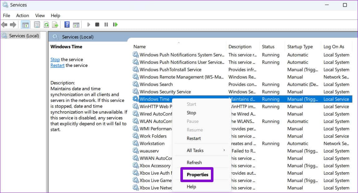Screen dimensions: 358x193
Task: Click the blue Help question mark icon
Action: click(67, 24)
